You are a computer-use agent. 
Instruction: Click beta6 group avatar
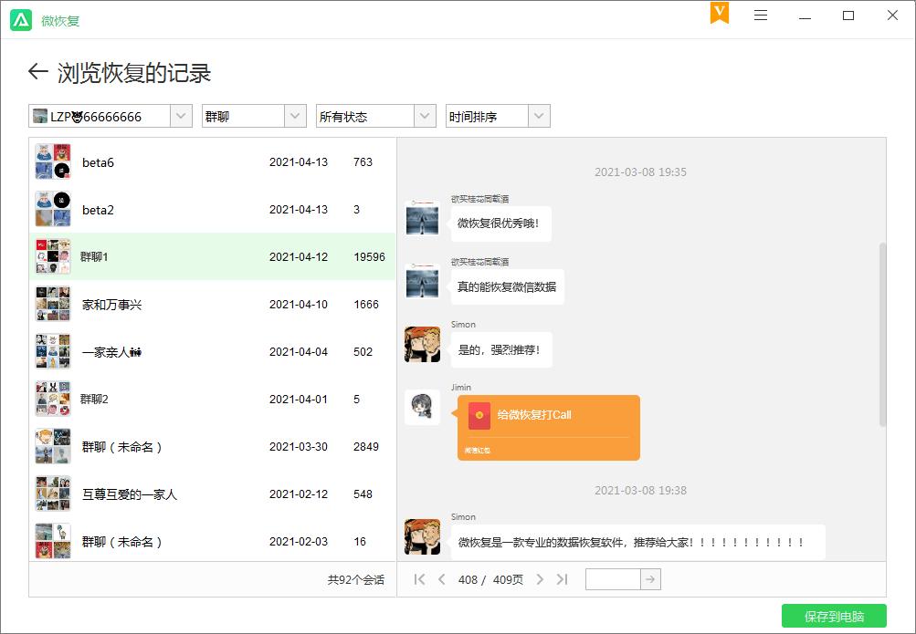coord(53,161)
